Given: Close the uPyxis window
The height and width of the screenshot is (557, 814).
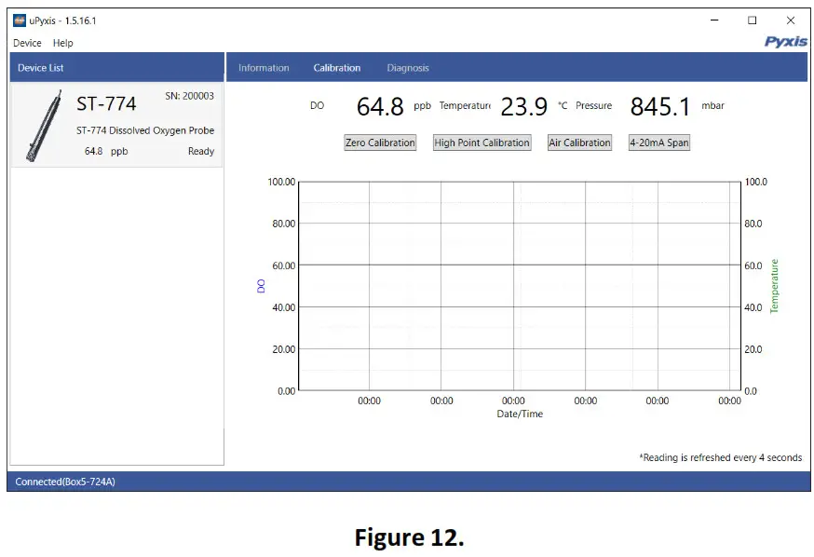Looking at the screenshot, I should [790, 20].
